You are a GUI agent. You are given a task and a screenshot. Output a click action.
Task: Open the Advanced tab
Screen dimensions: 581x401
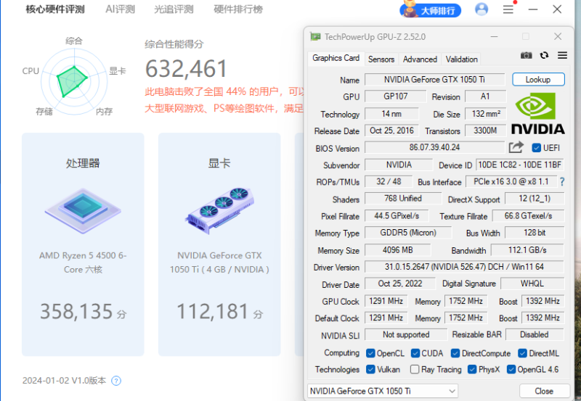[x=420, y=59]
